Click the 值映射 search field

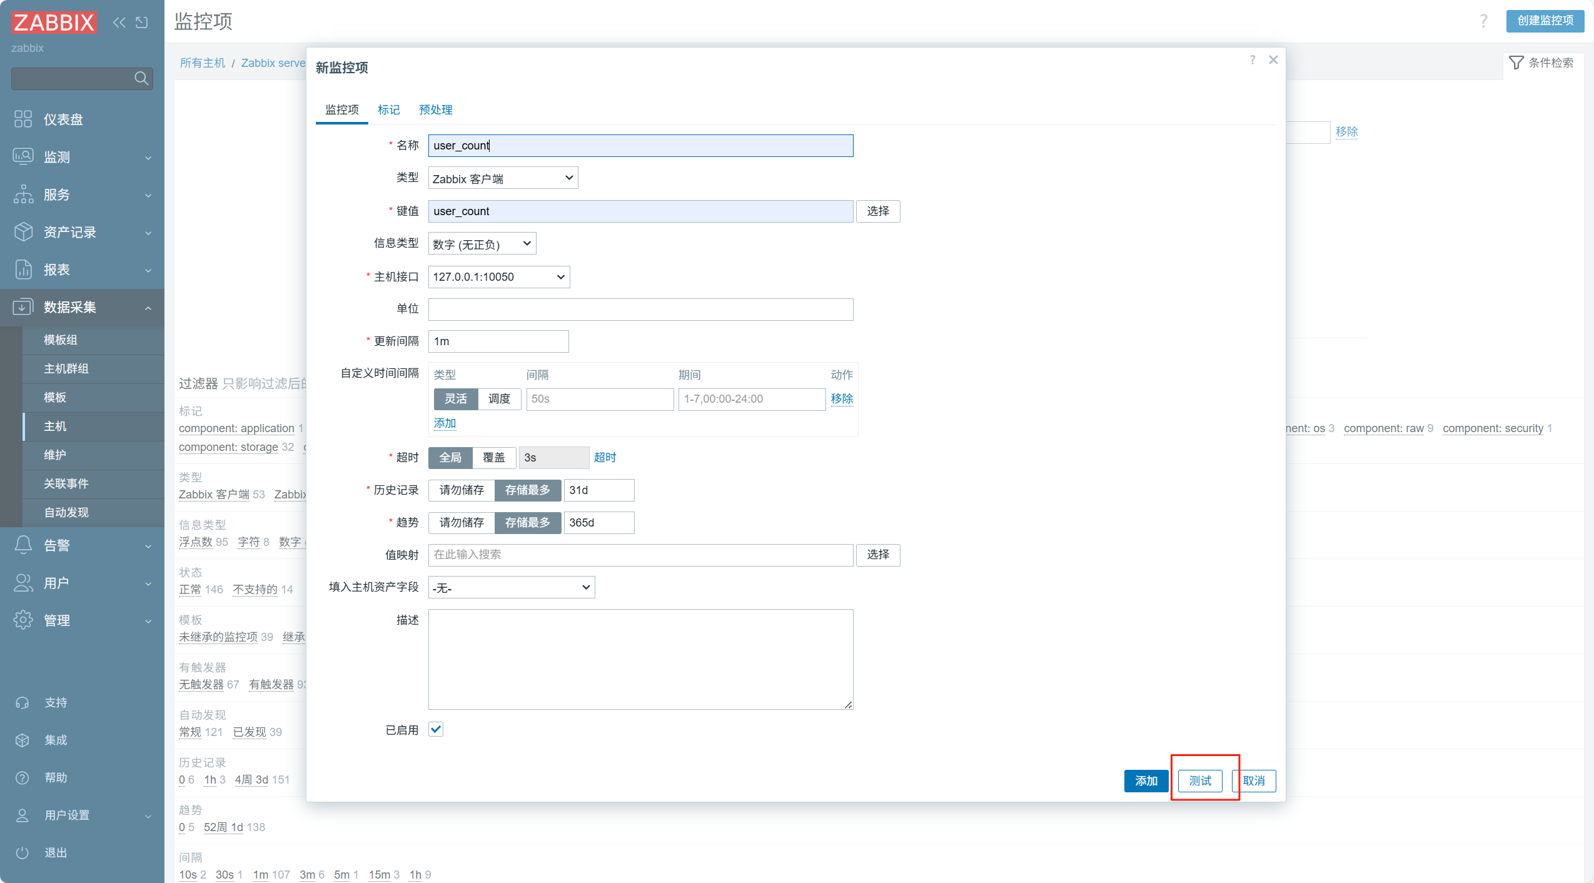(x=640, y=555)
